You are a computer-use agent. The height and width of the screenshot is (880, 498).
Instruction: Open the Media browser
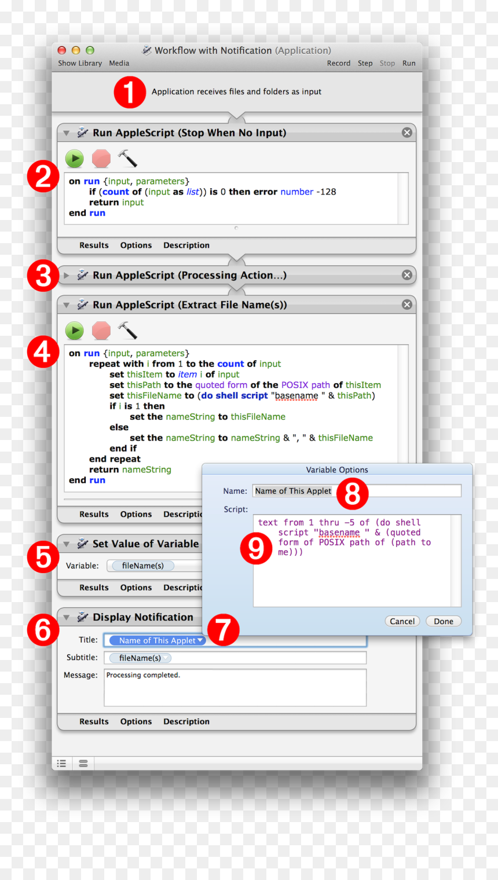pos(119,63)
